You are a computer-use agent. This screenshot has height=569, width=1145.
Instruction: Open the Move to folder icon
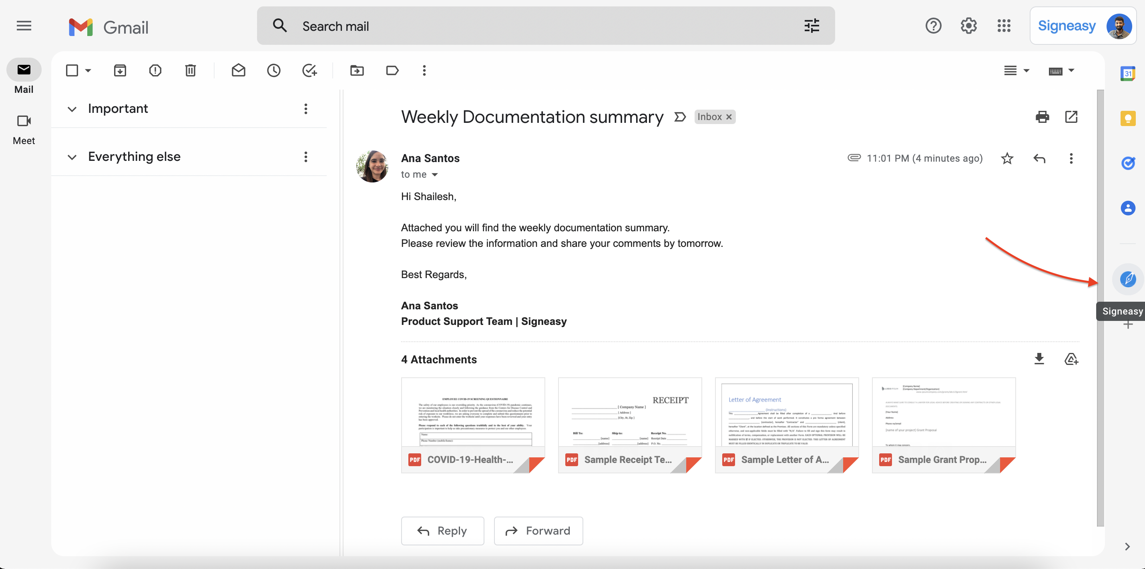tap(357, 70)
